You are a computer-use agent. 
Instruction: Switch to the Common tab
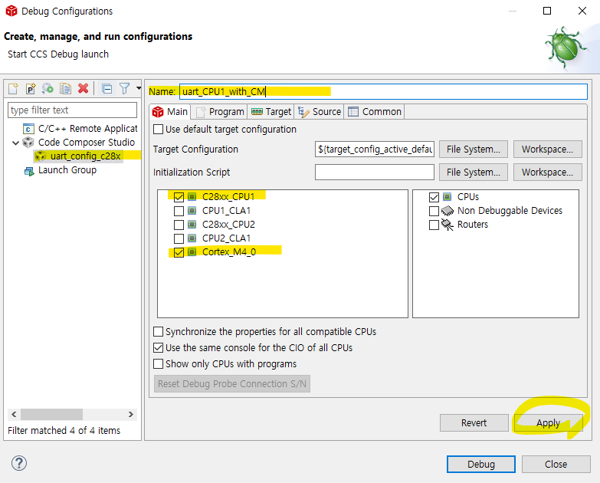point(374,112)
